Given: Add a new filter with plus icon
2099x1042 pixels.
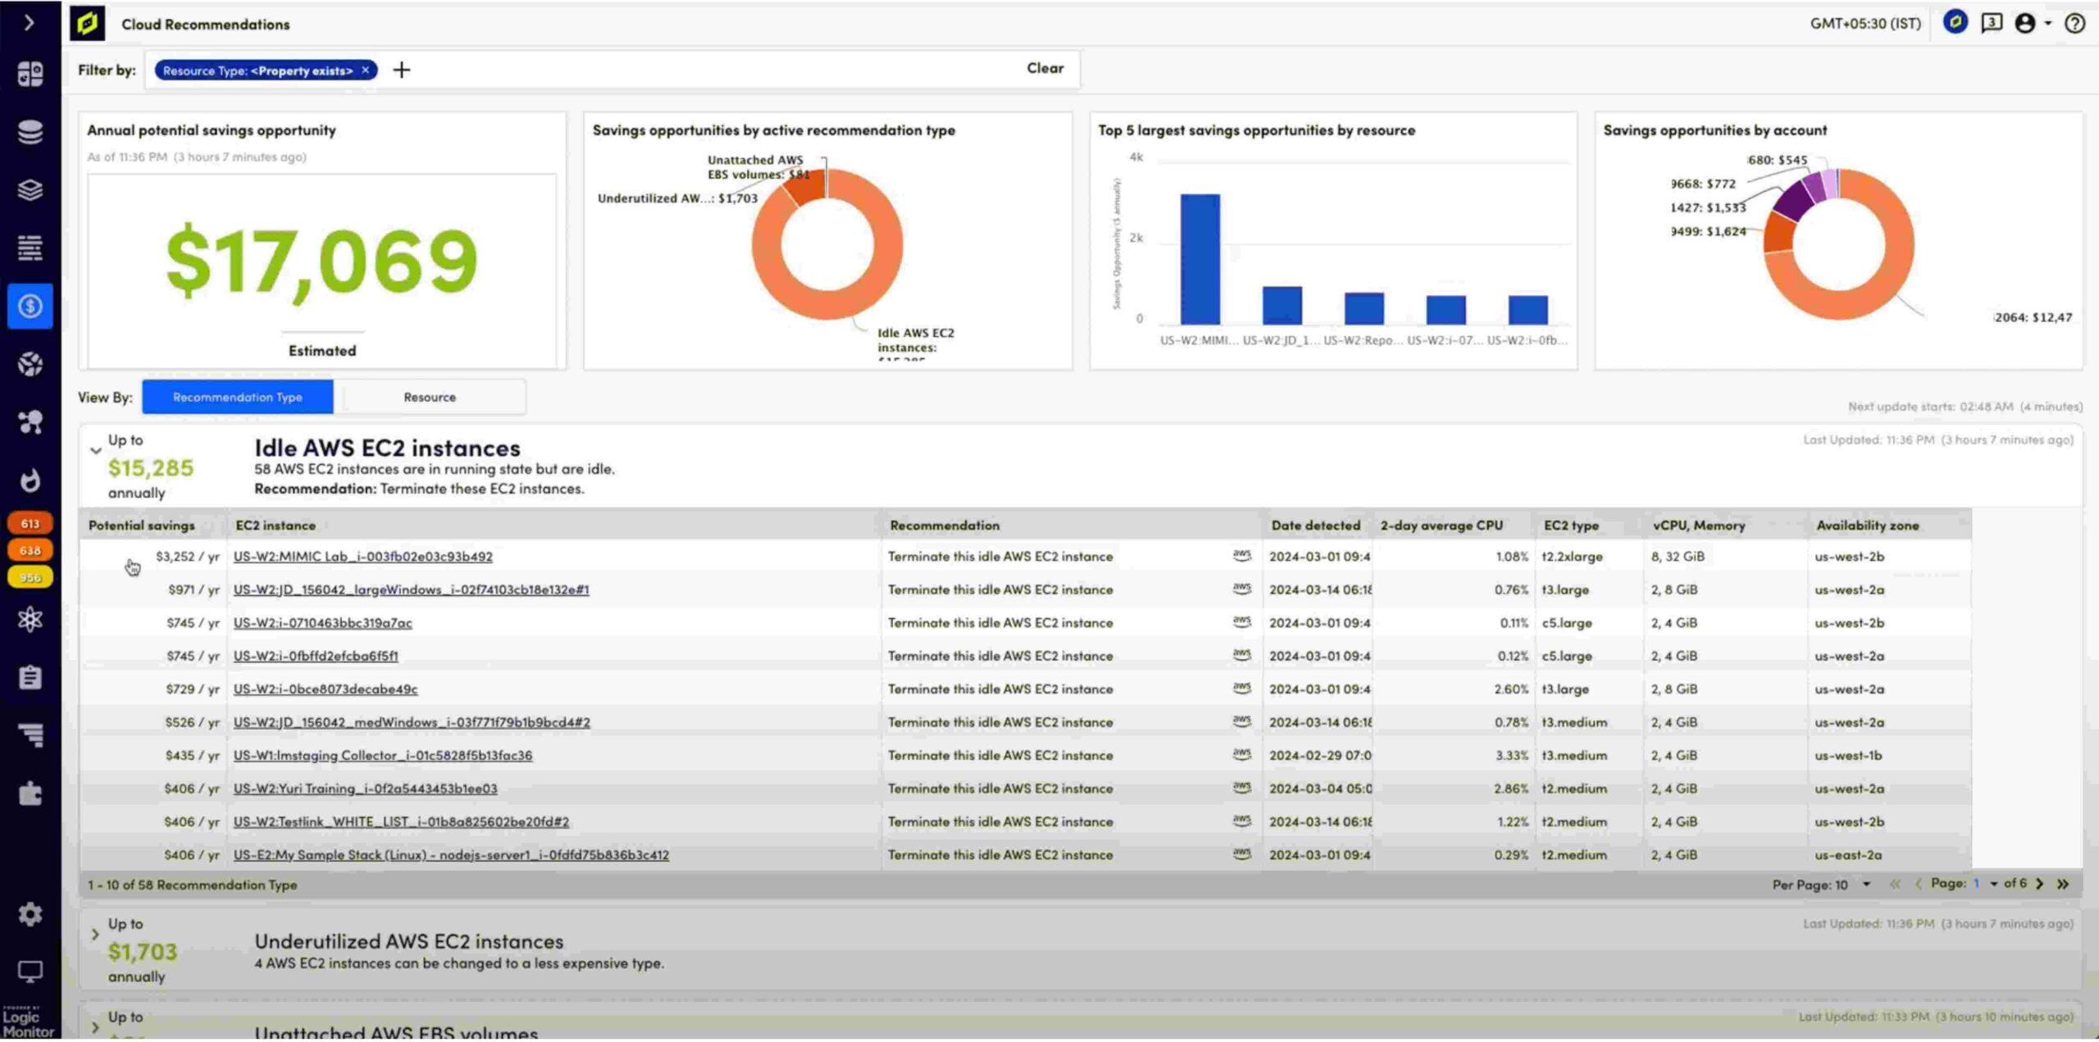Looking at the screenshot, I should (x=402, y=71).
